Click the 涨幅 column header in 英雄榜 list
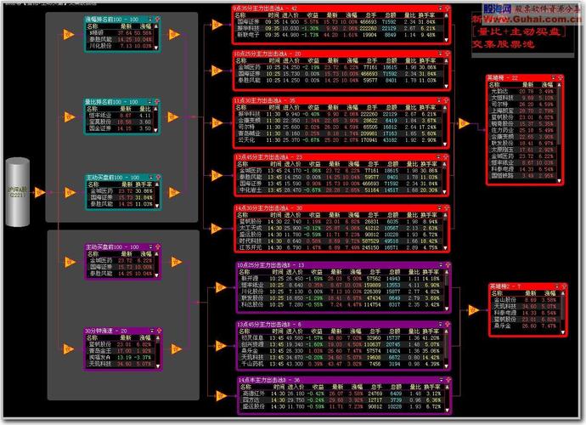 (547, 85)
